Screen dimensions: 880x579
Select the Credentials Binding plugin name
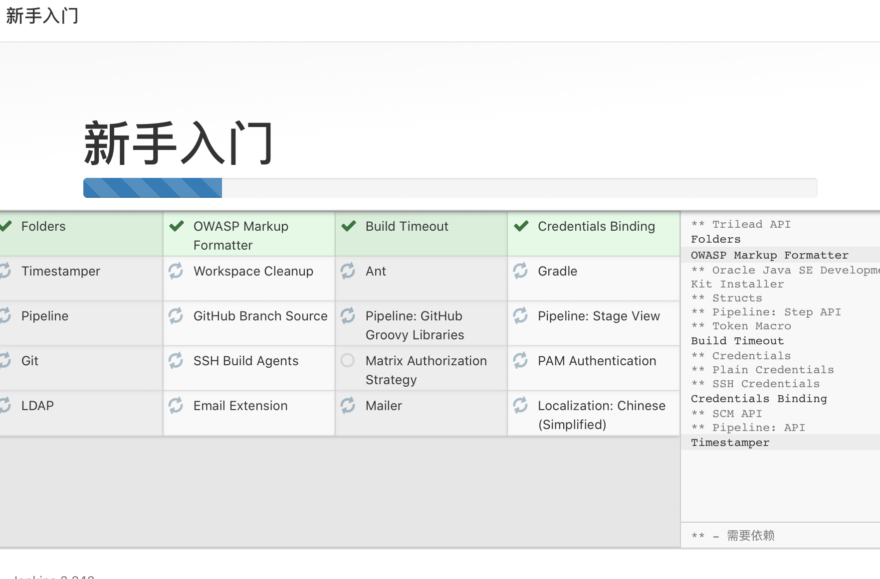(x=597, y=226)
